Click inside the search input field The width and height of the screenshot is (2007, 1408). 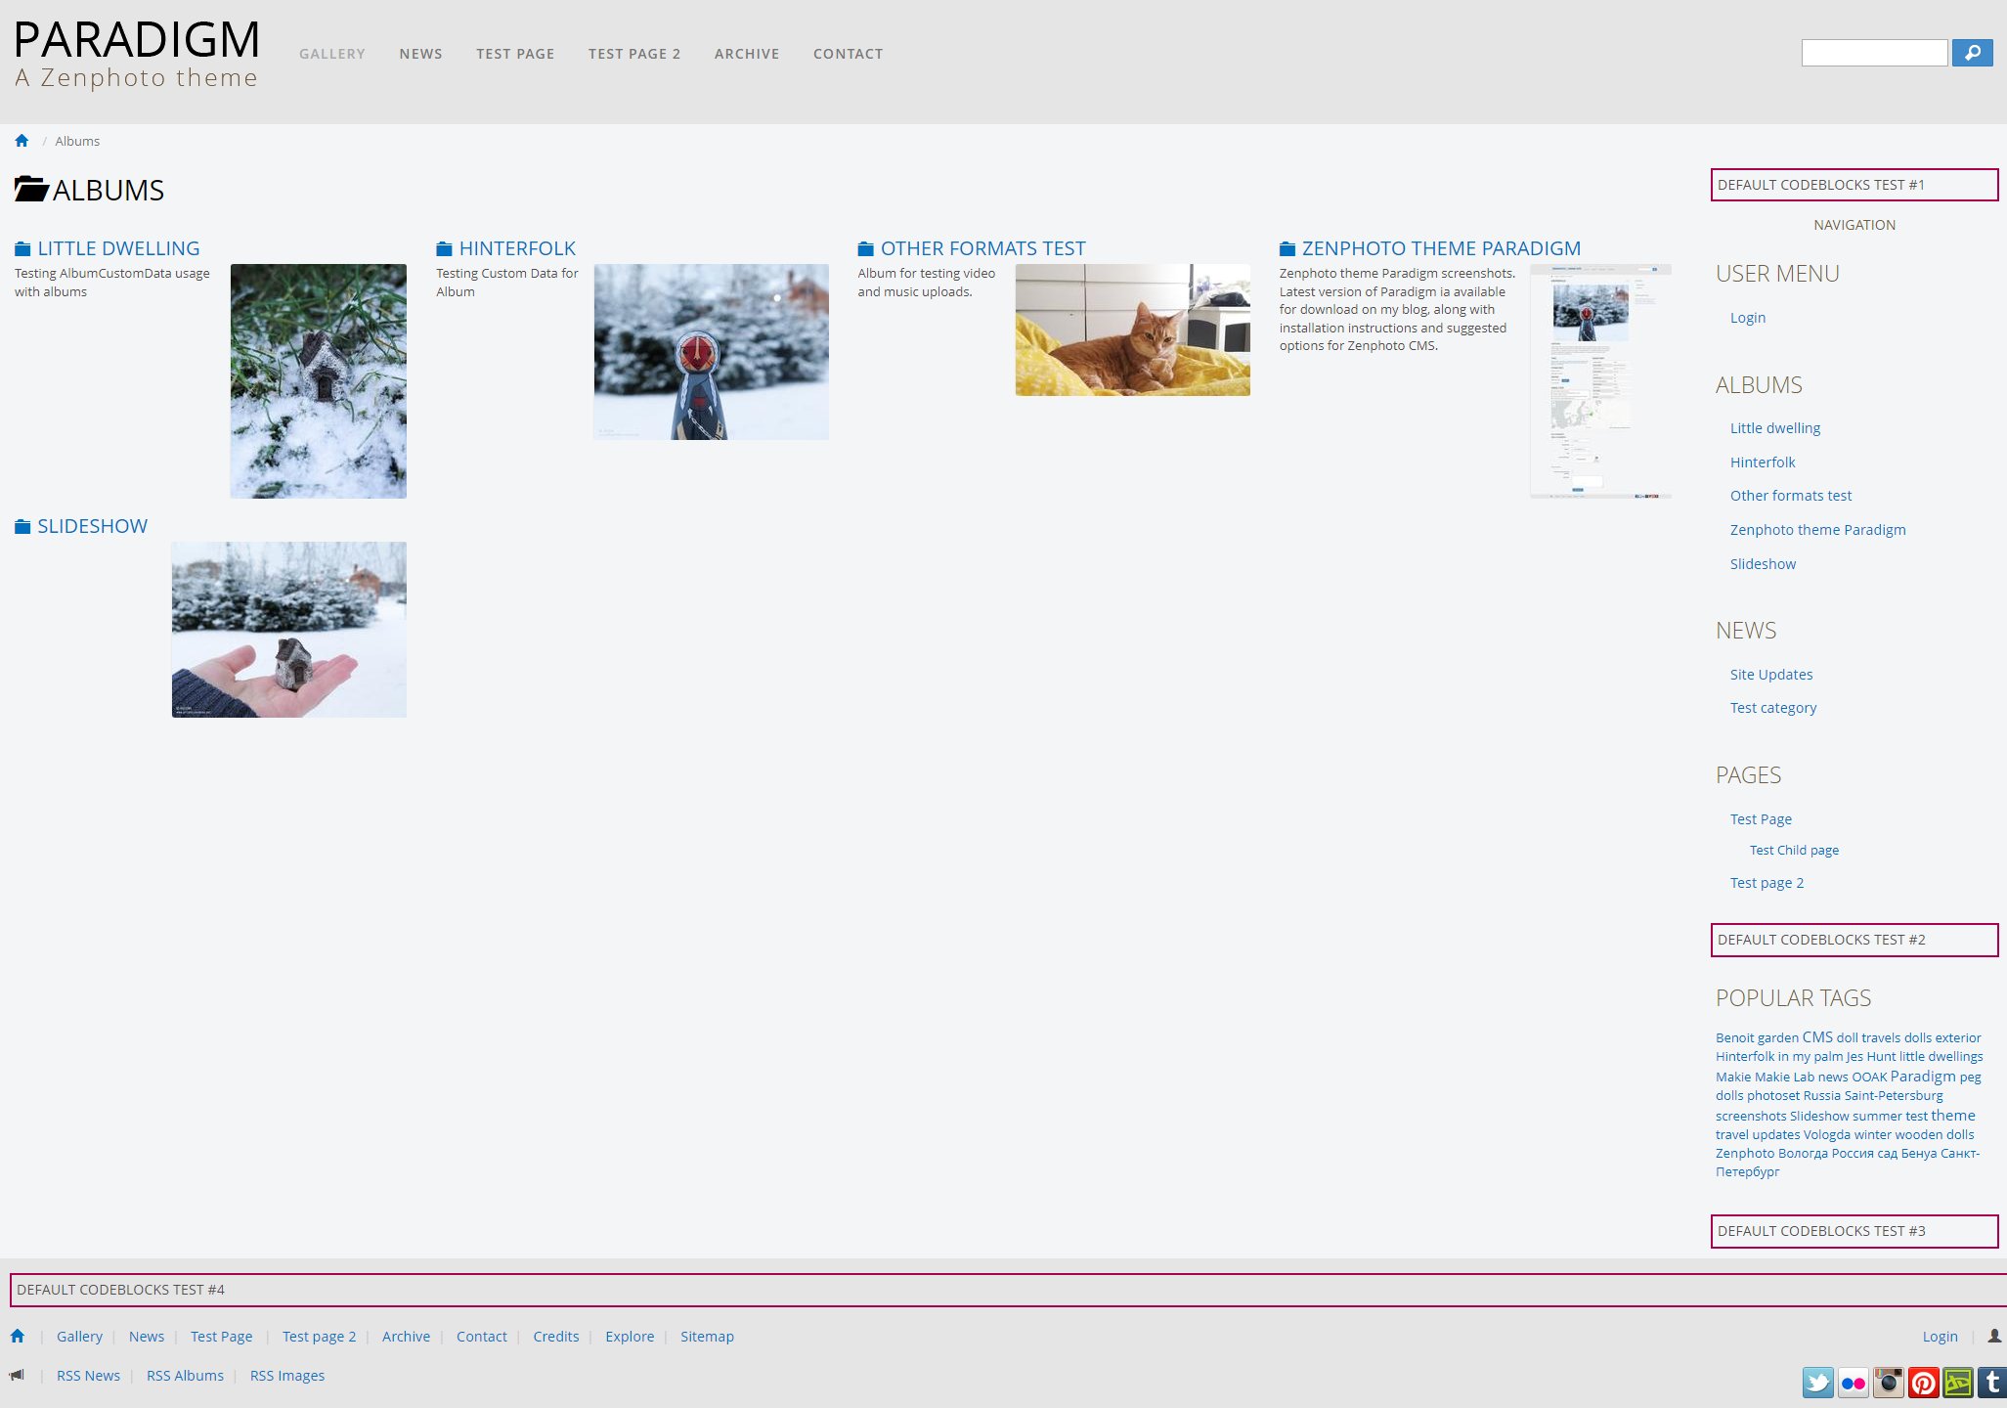pyautogui.click(x=1874, y=52)
